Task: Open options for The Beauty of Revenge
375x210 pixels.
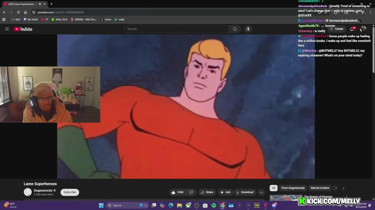Action: click(x=347, y=197)
